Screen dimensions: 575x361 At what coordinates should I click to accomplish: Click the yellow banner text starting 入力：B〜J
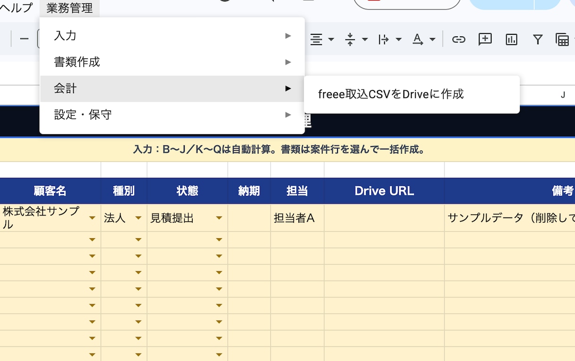(x=279, y=150)
